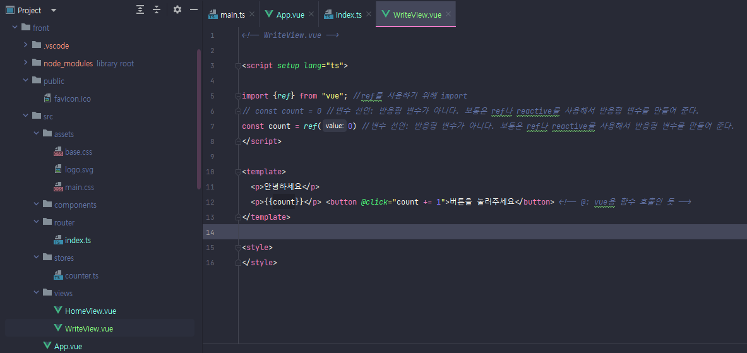Click the Collapse All icon in Project toolbar
Image resolution: width=747 pixels, height=353 pixels.
tap(157, 9)
